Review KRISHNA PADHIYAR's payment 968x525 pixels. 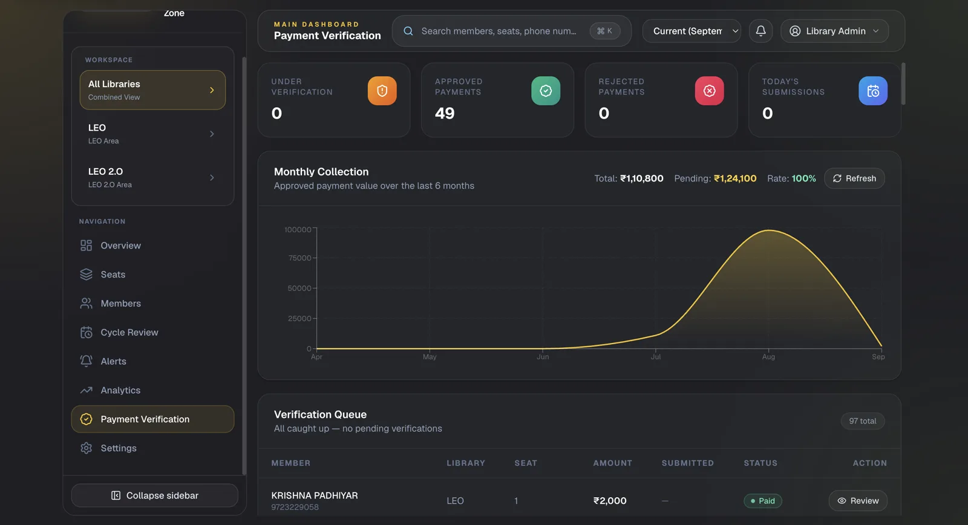coord(858,501)
